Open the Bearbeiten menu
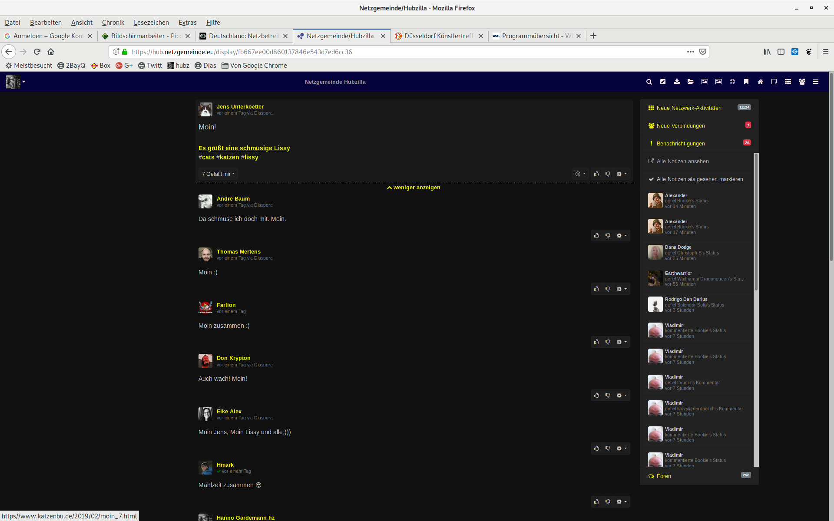 coord(46,23)
